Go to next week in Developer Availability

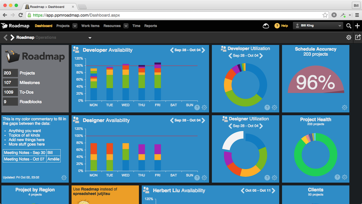[x=203, y=50]
